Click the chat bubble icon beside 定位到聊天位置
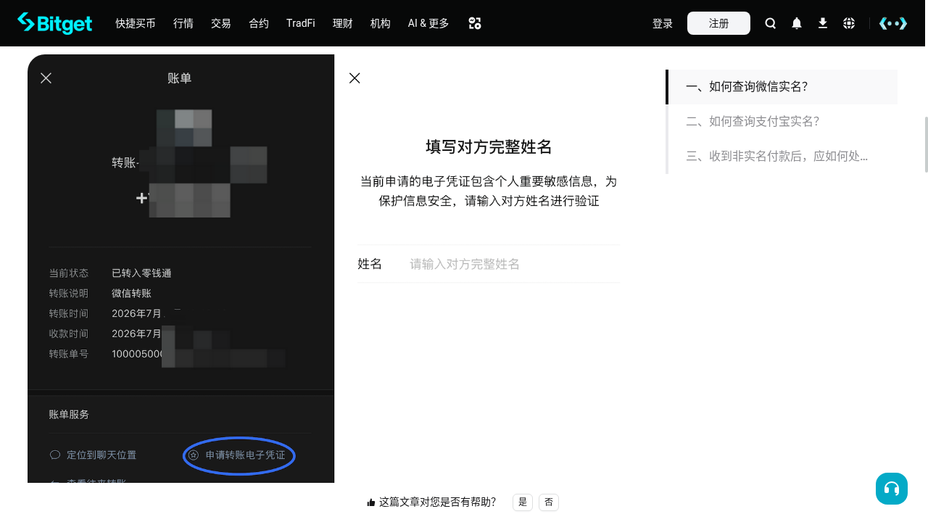 coord(55,455)
